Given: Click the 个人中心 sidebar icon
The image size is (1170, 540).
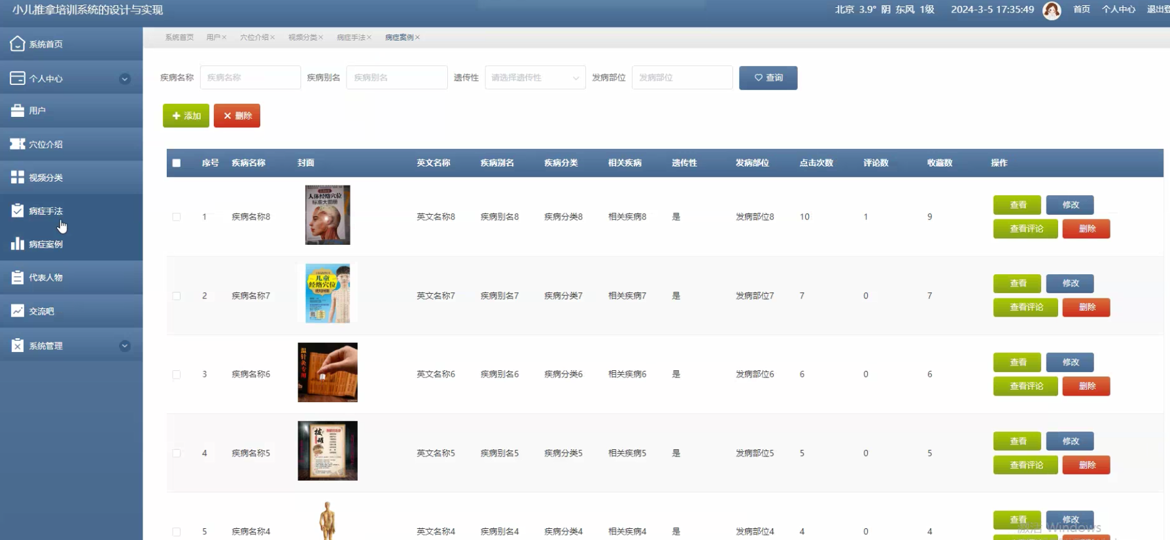Looking at the screenshot, I should (x=18, y=78).
